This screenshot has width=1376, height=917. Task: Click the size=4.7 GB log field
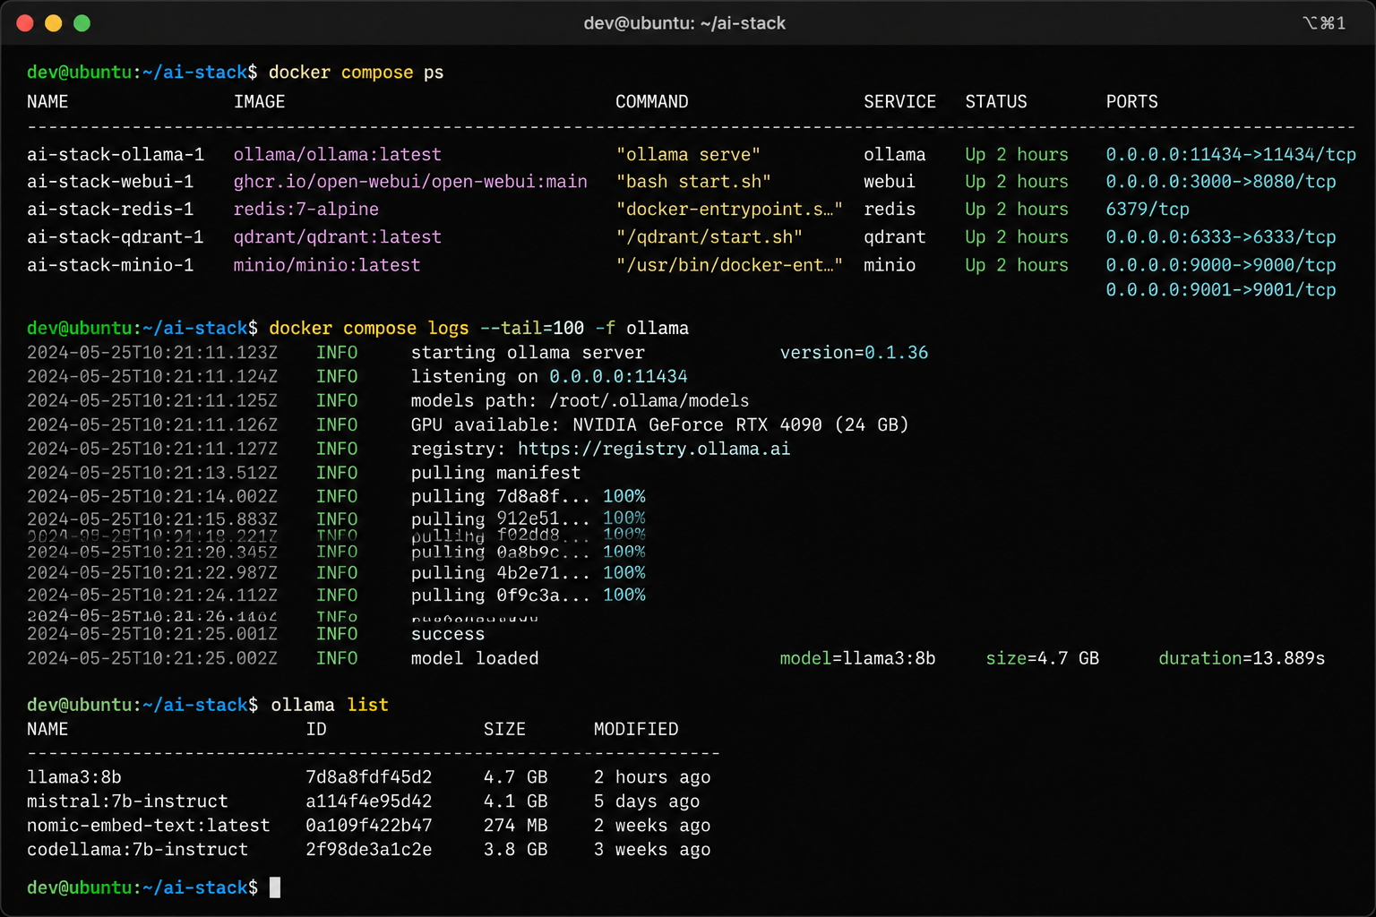[1043, 659]
